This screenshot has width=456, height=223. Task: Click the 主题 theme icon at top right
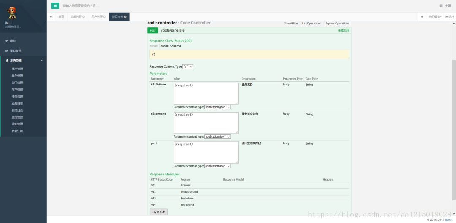pos(441,6)
